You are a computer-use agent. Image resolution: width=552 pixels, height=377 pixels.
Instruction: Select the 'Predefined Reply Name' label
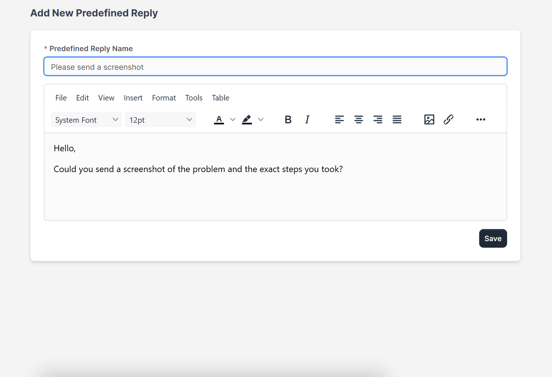pyautogui.click(x=91, y=49)
